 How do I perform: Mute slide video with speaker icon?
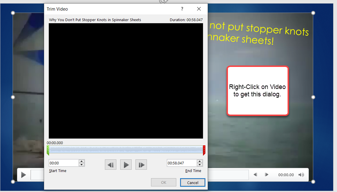[301, 175]
